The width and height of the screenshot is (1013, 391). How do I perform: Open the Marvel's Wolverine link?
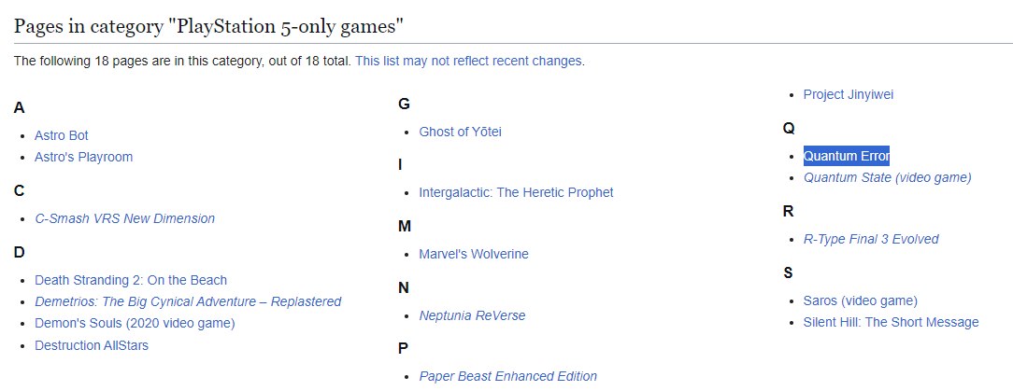pos(474,254)
